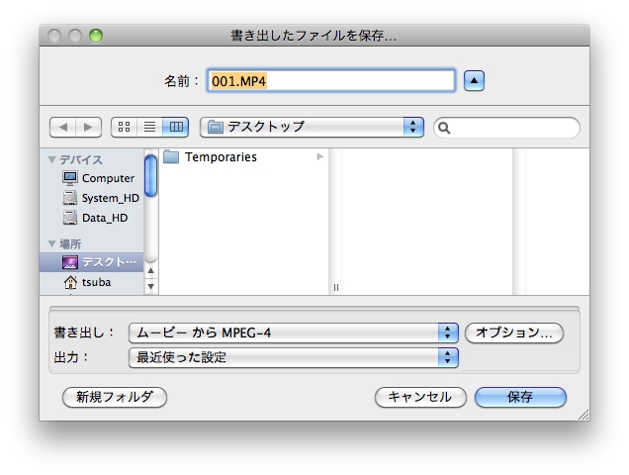The height and width of the screenshot is (475, 629).
Task: Select the tsuba home folder
Action: tap(91, 282)
